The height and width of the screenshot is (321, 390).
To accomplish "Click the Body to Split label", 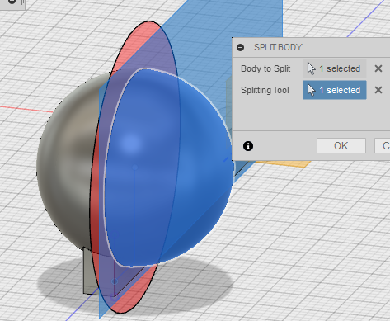I will (265, 68).
